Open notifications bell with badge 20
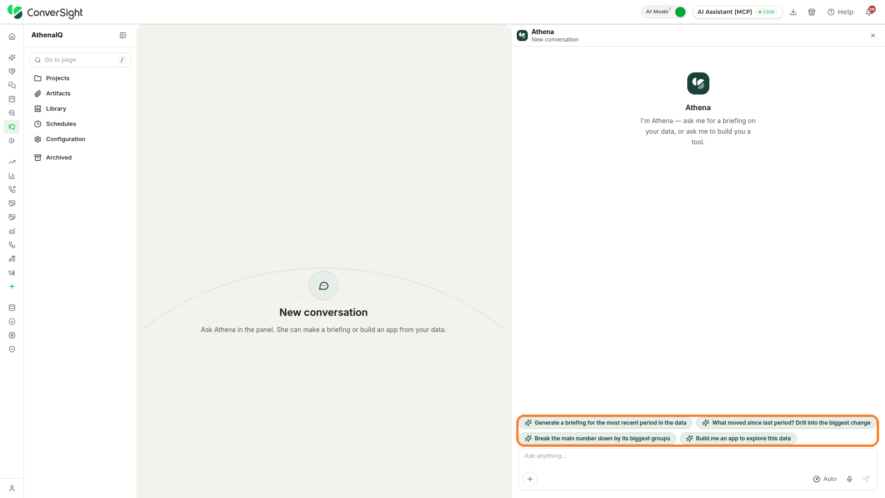Viewport: 885px width, 498px height. [870, 12]
